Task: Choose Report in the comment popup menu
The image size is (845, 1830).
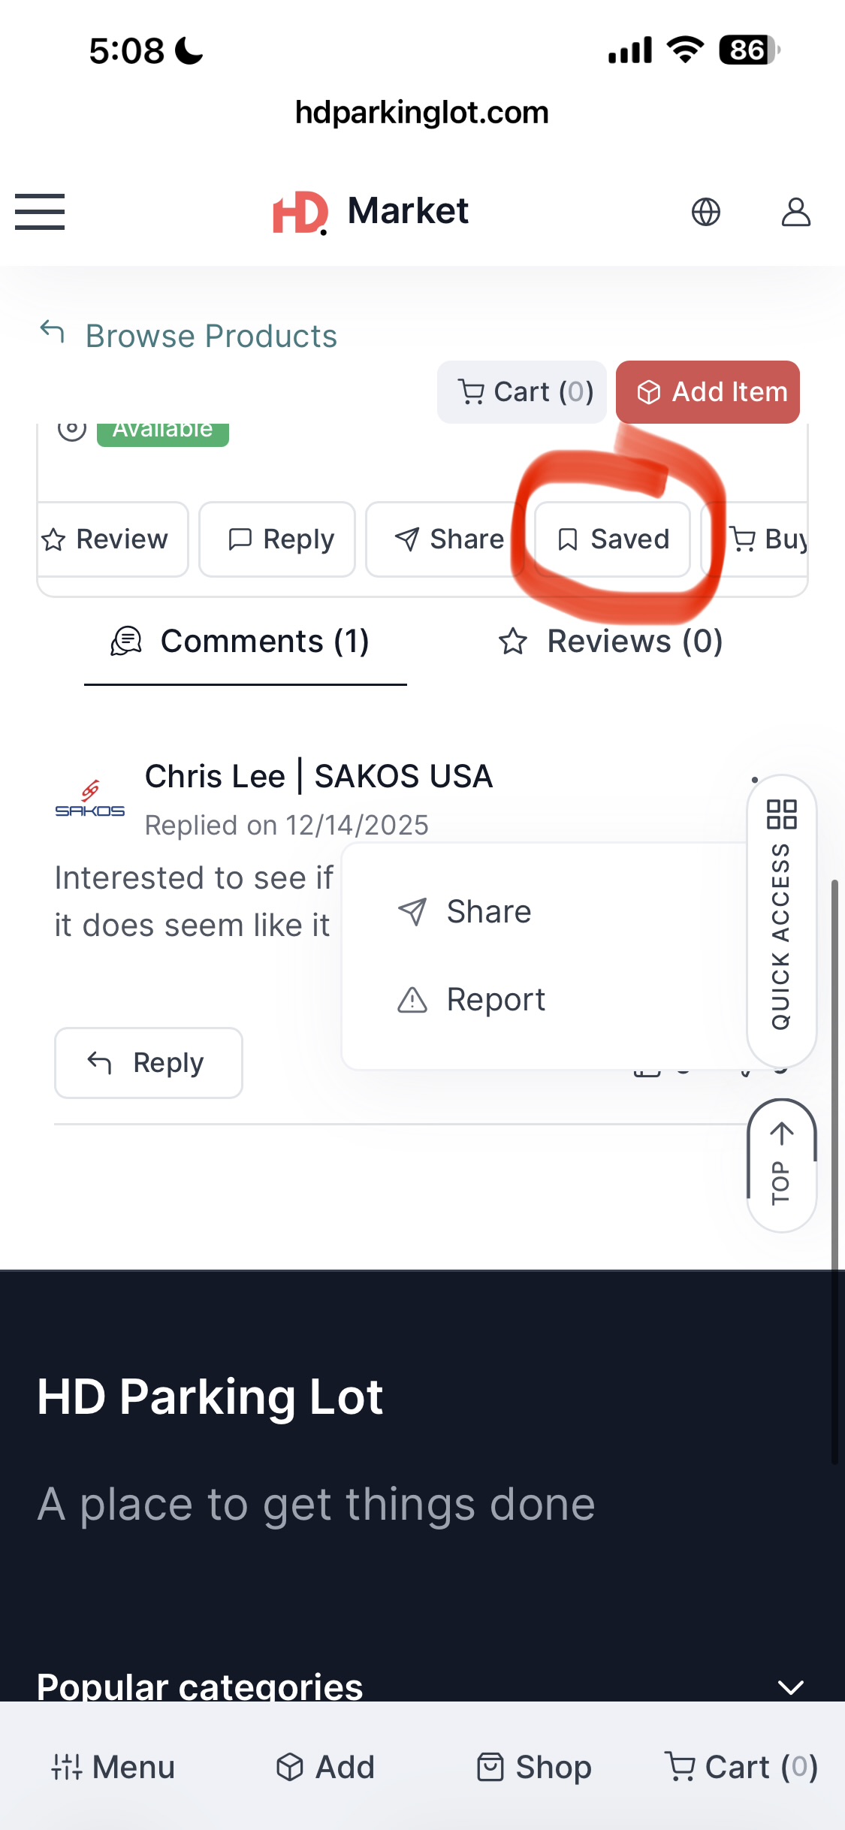Action: pyautogui.click(x=471, y=1000)
